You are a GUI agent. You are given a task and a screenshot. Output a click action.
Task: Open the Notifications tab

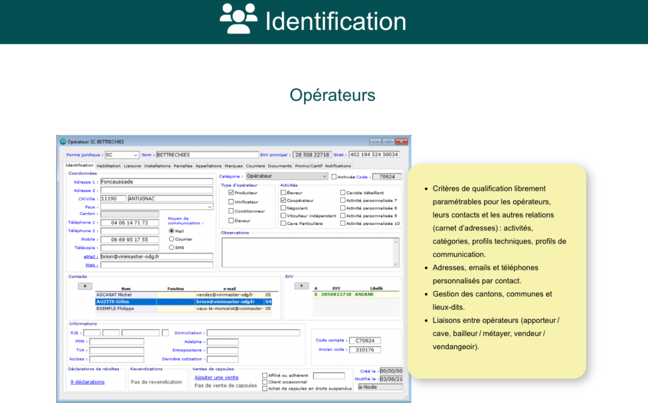pyautogui.click(x=338, y=166)
